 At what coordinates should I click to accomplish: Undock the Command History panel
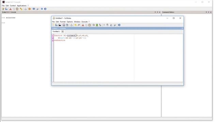tap(208, 12)
